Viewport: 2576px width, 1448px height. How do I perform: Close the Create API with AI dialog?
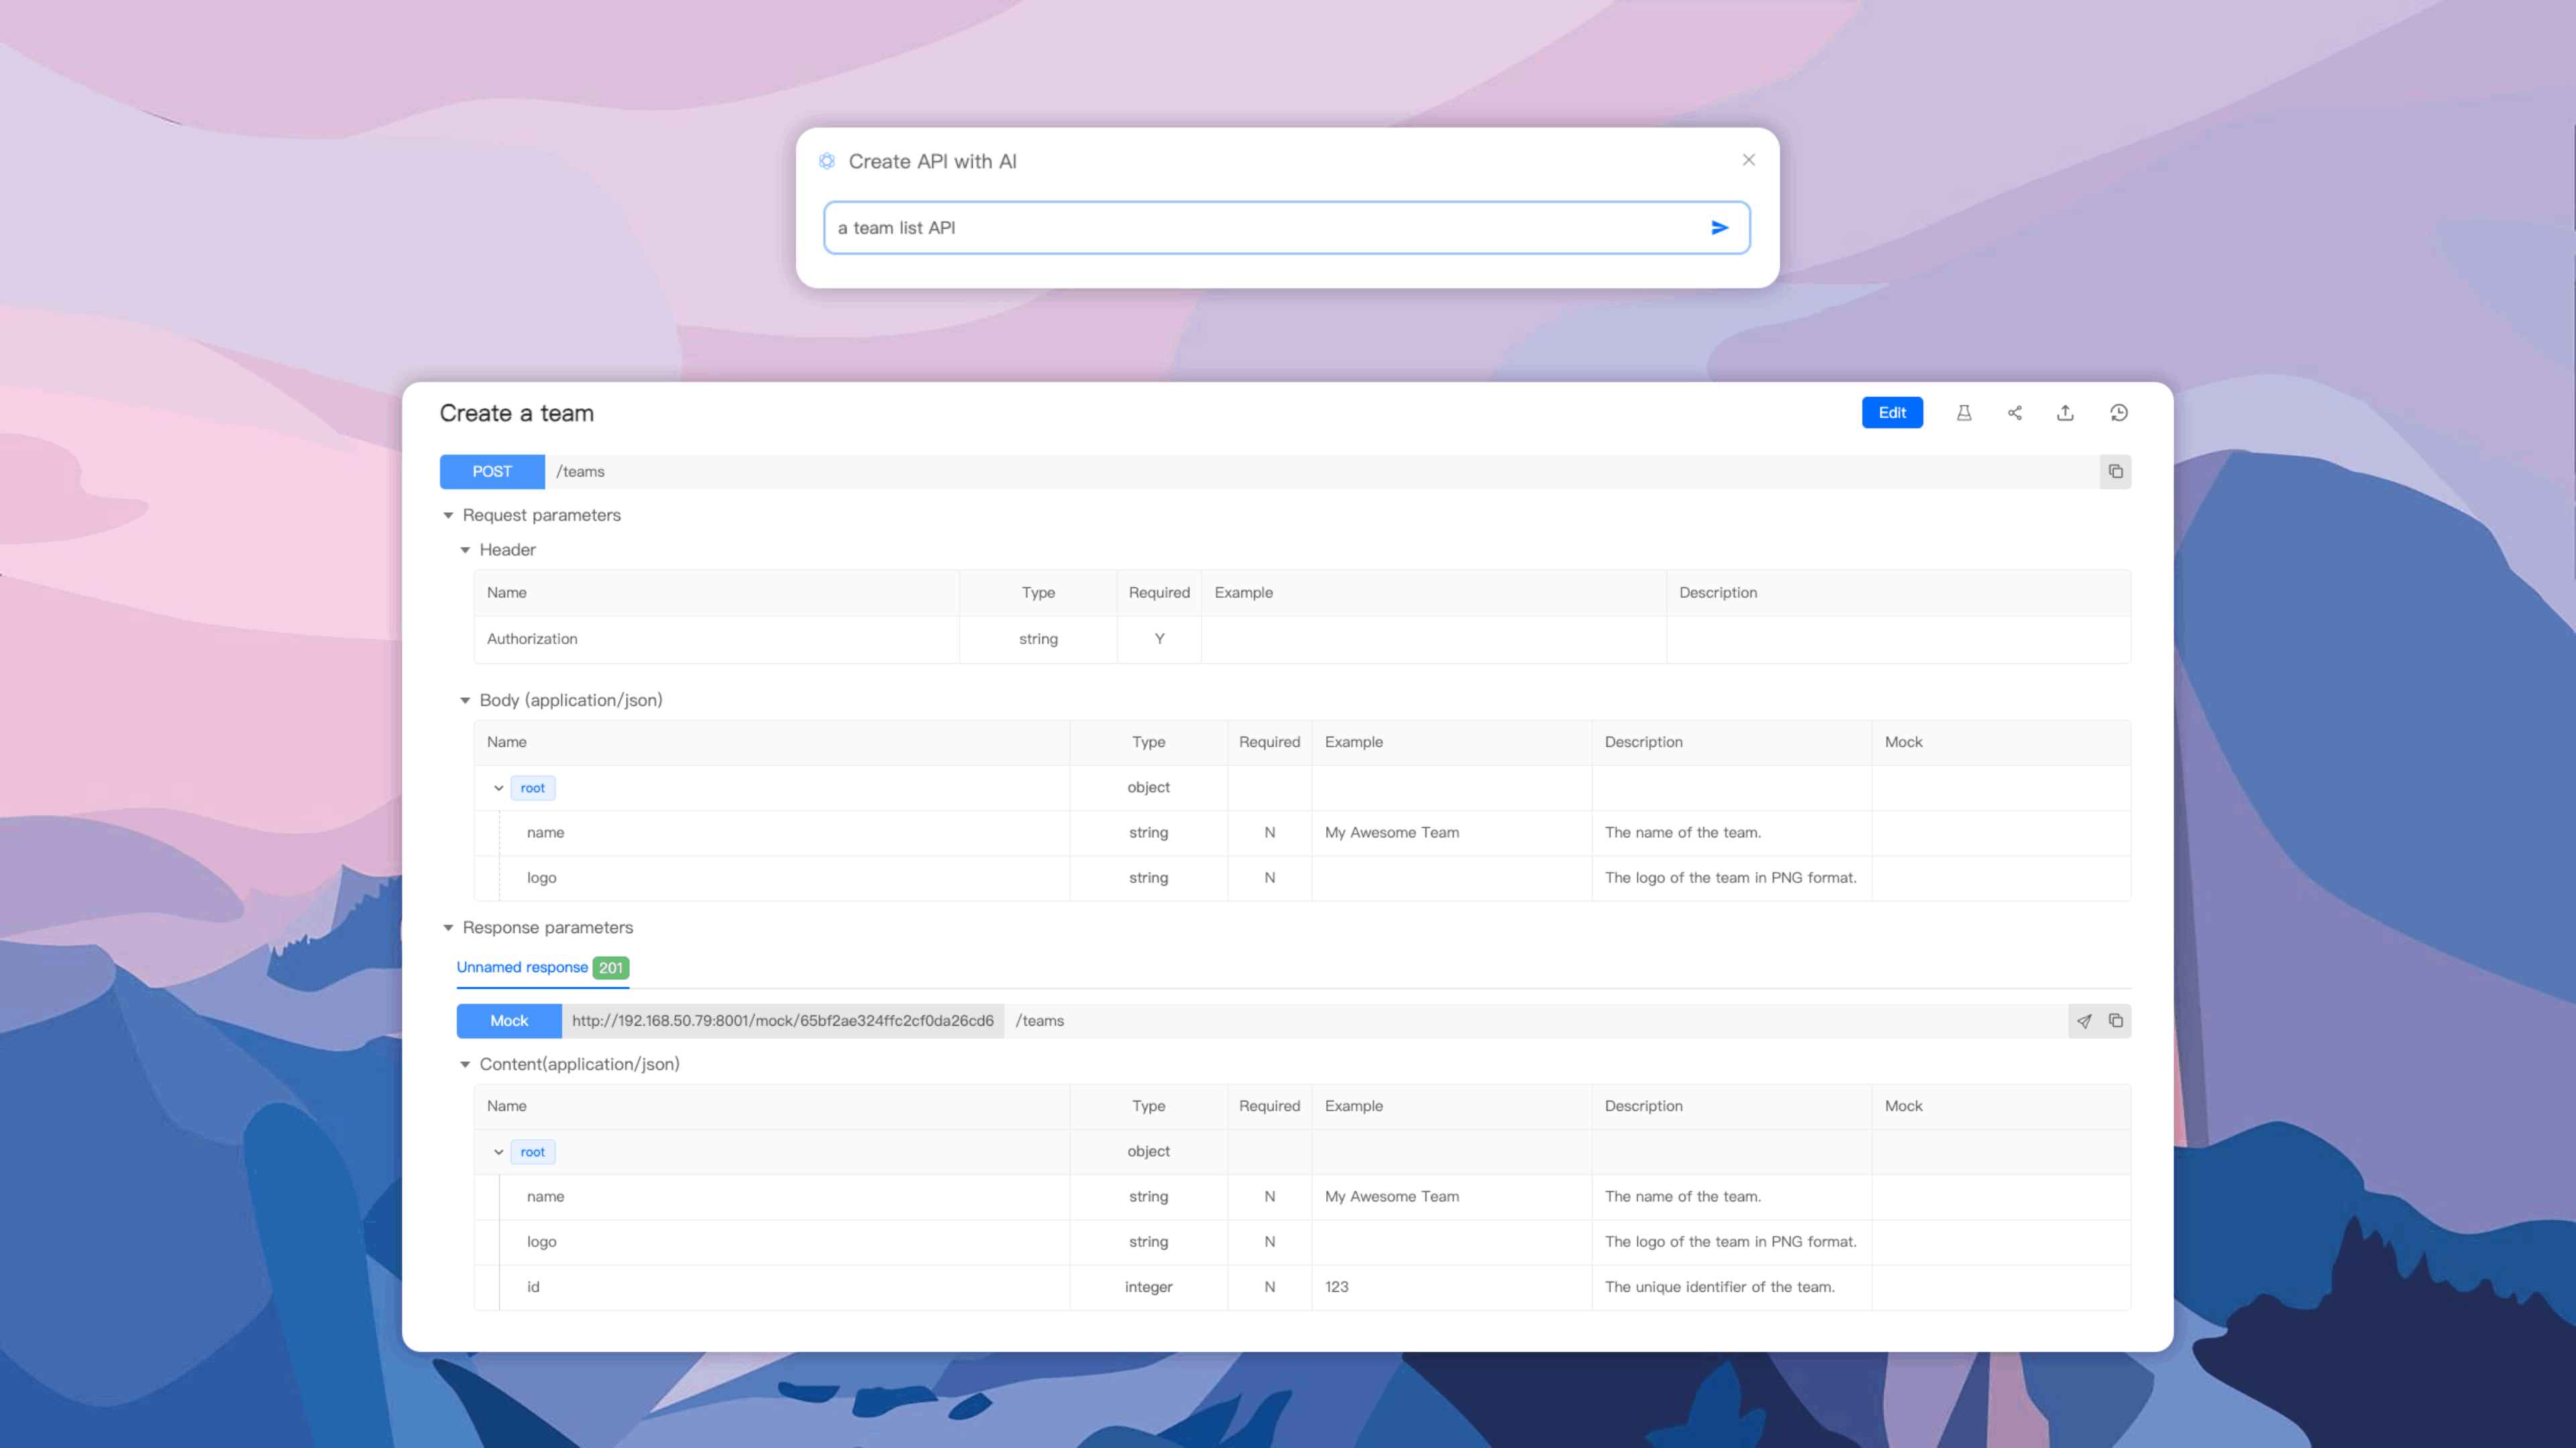pyautogui.click(x=1748, y=160)
